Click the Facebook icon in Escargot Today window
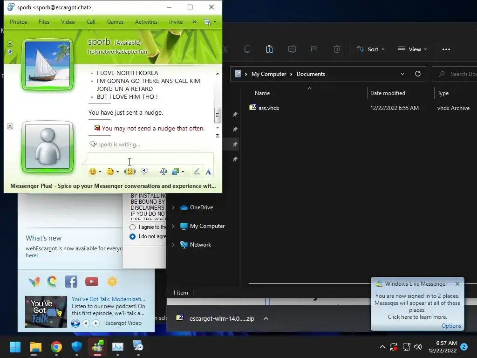Image resolution: width=477 pixels, height=358 pixels. pyautogui.click(x=71, y=282)
